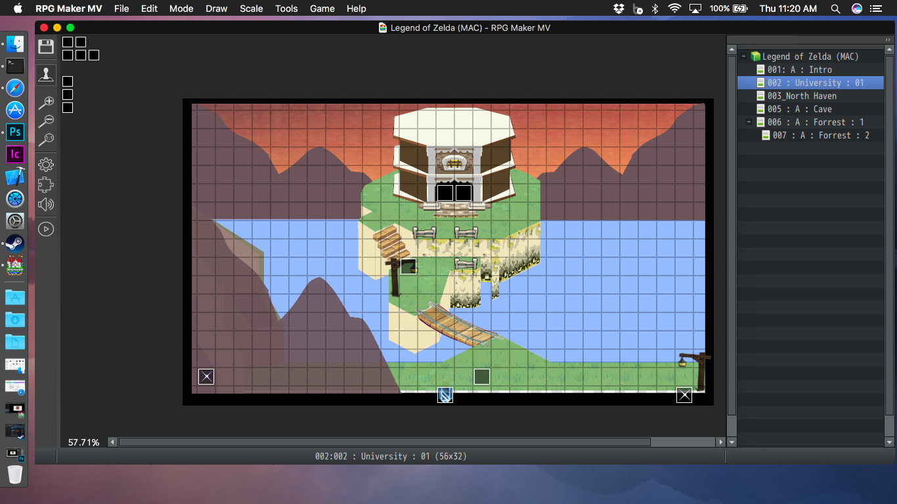Click the horizontal scrollbar right arrow

coord(721,442)
